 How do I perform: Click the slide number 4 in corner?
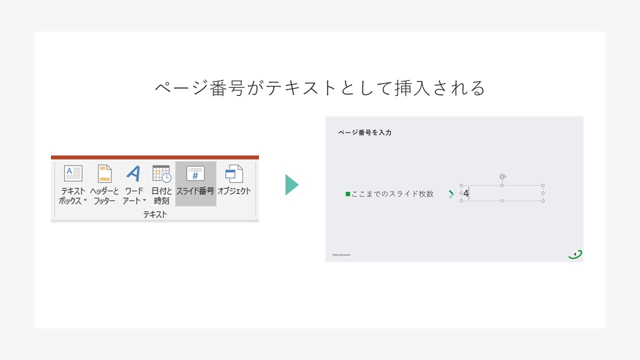click(x=575, y=254)
